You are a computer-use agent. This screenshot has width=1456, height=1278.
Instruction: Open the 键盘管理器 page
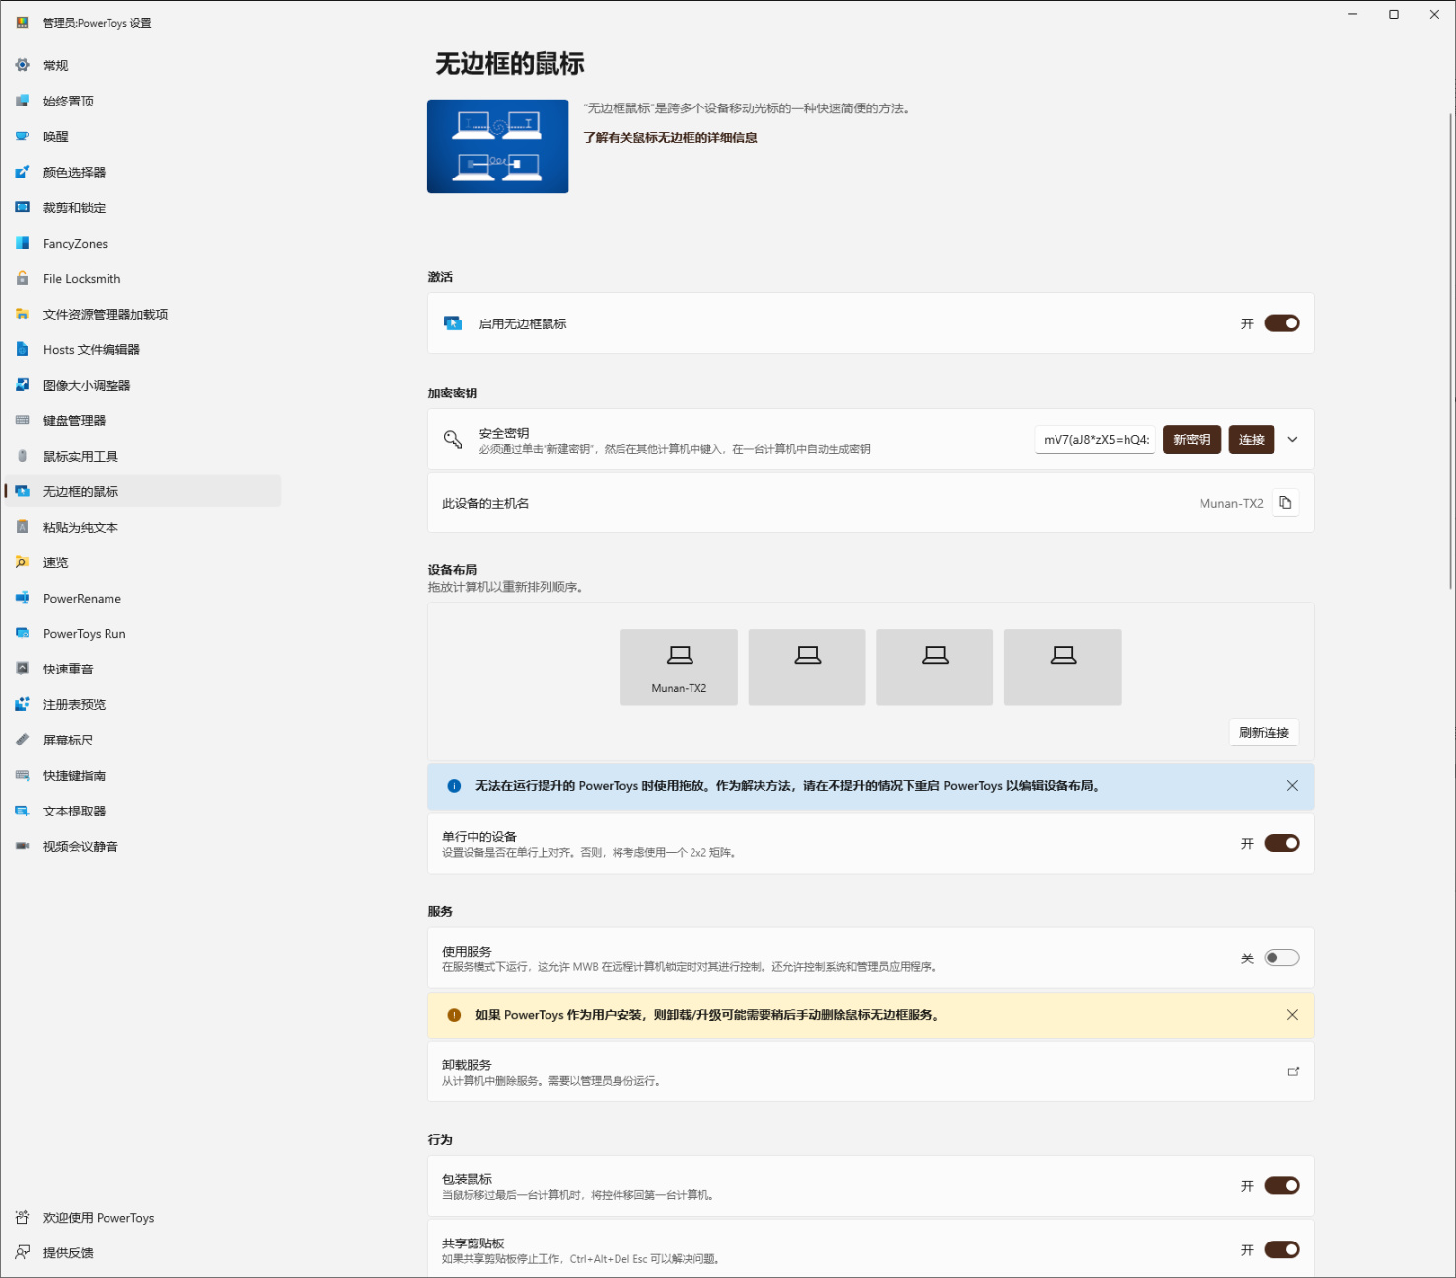[143, 420]
